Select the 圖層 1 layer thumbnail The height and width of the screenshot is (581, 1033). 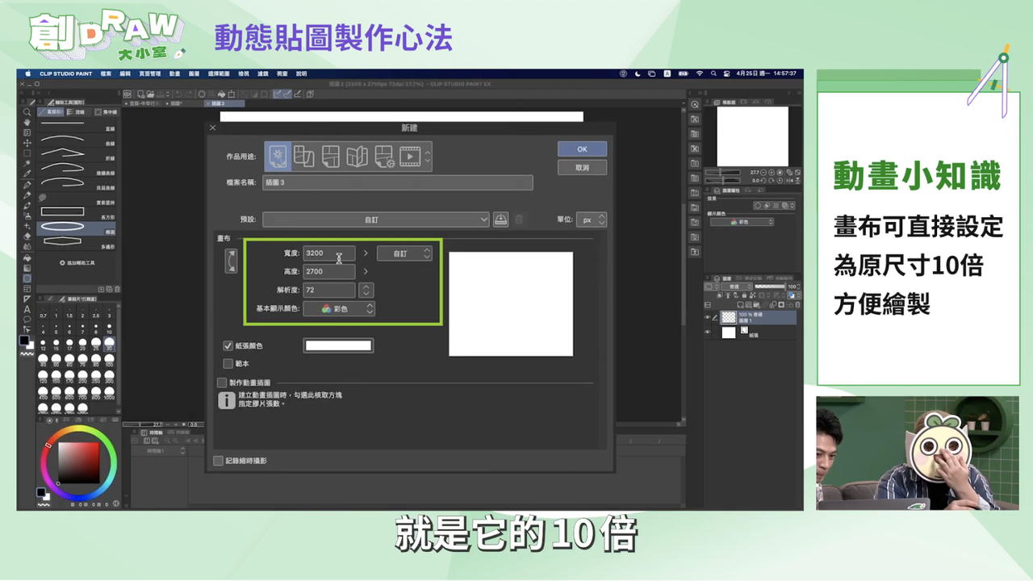(x=729, y=318)
